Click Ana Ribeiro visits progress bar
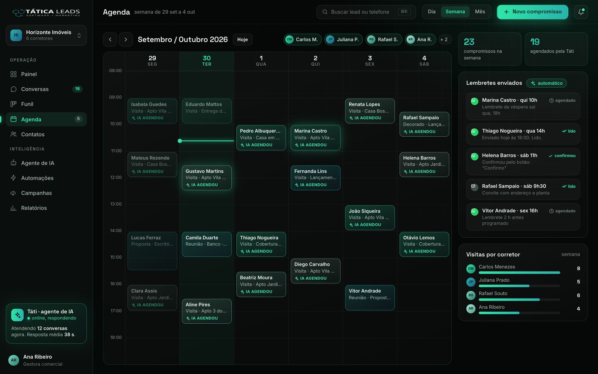The width and height of the screenshot is (598, 374). point(520,313)
